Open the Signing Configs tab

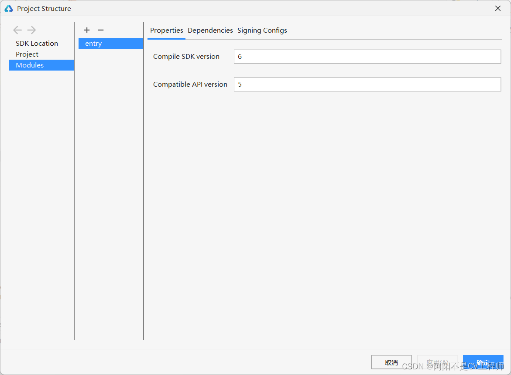point(262,30)
